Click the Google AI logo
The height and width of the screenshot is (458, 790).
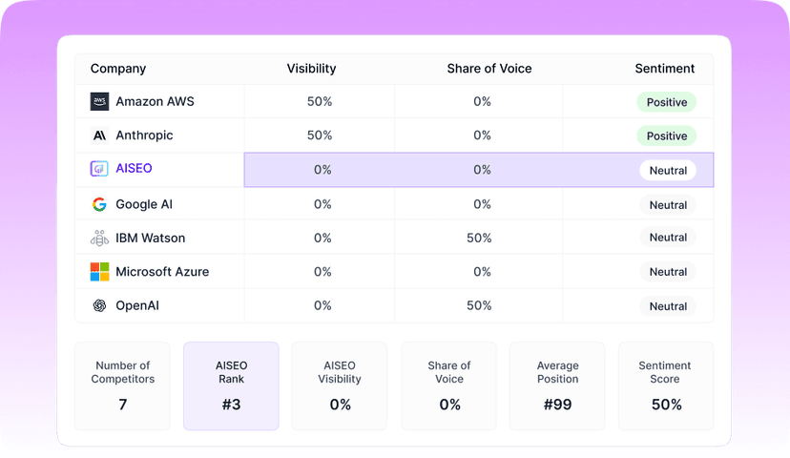pyautogui.click(x=99, y=204)
